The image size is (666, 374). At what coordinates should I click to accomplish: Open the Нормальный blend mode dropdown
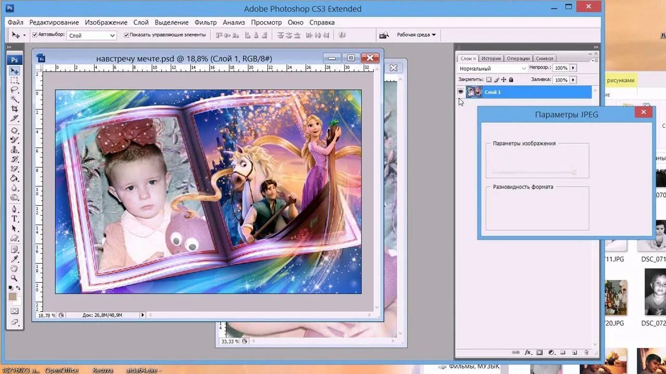tap(493, 68)
